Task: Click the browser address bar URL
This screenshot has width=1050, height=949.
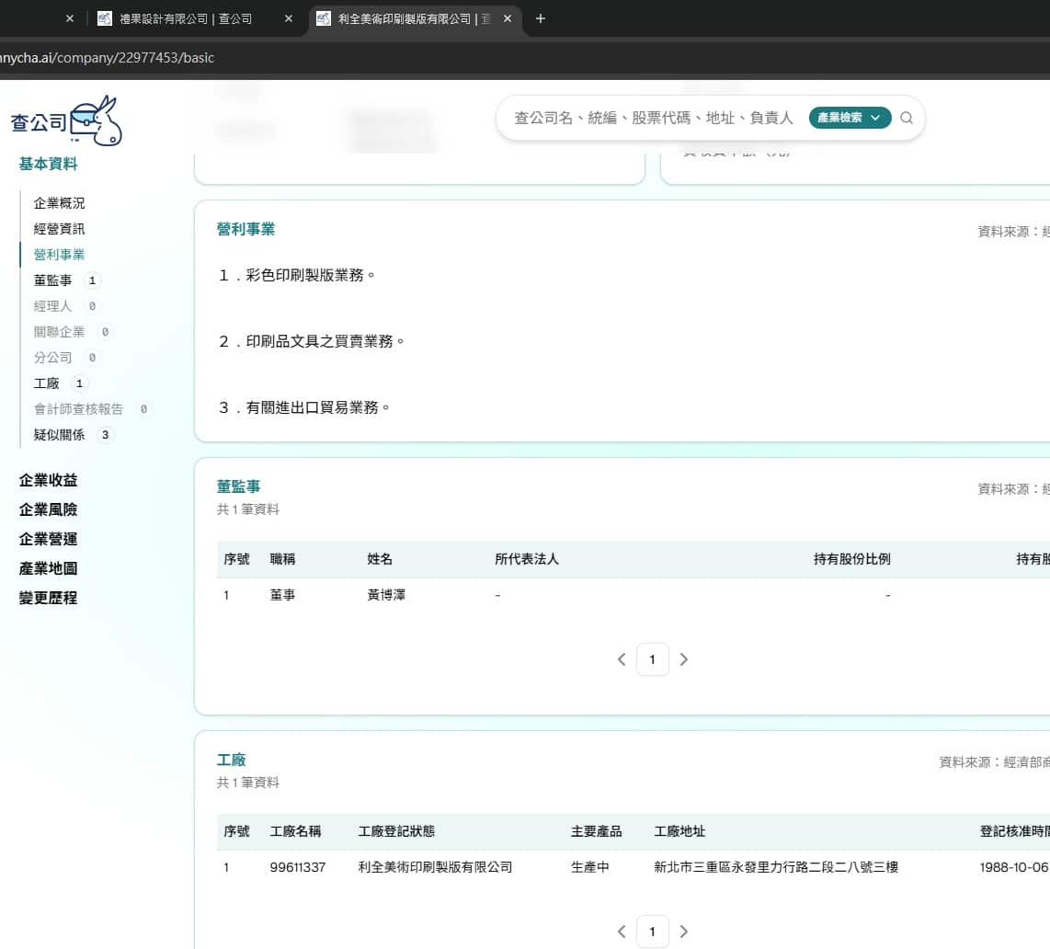Action: click(x=108, y=58)
